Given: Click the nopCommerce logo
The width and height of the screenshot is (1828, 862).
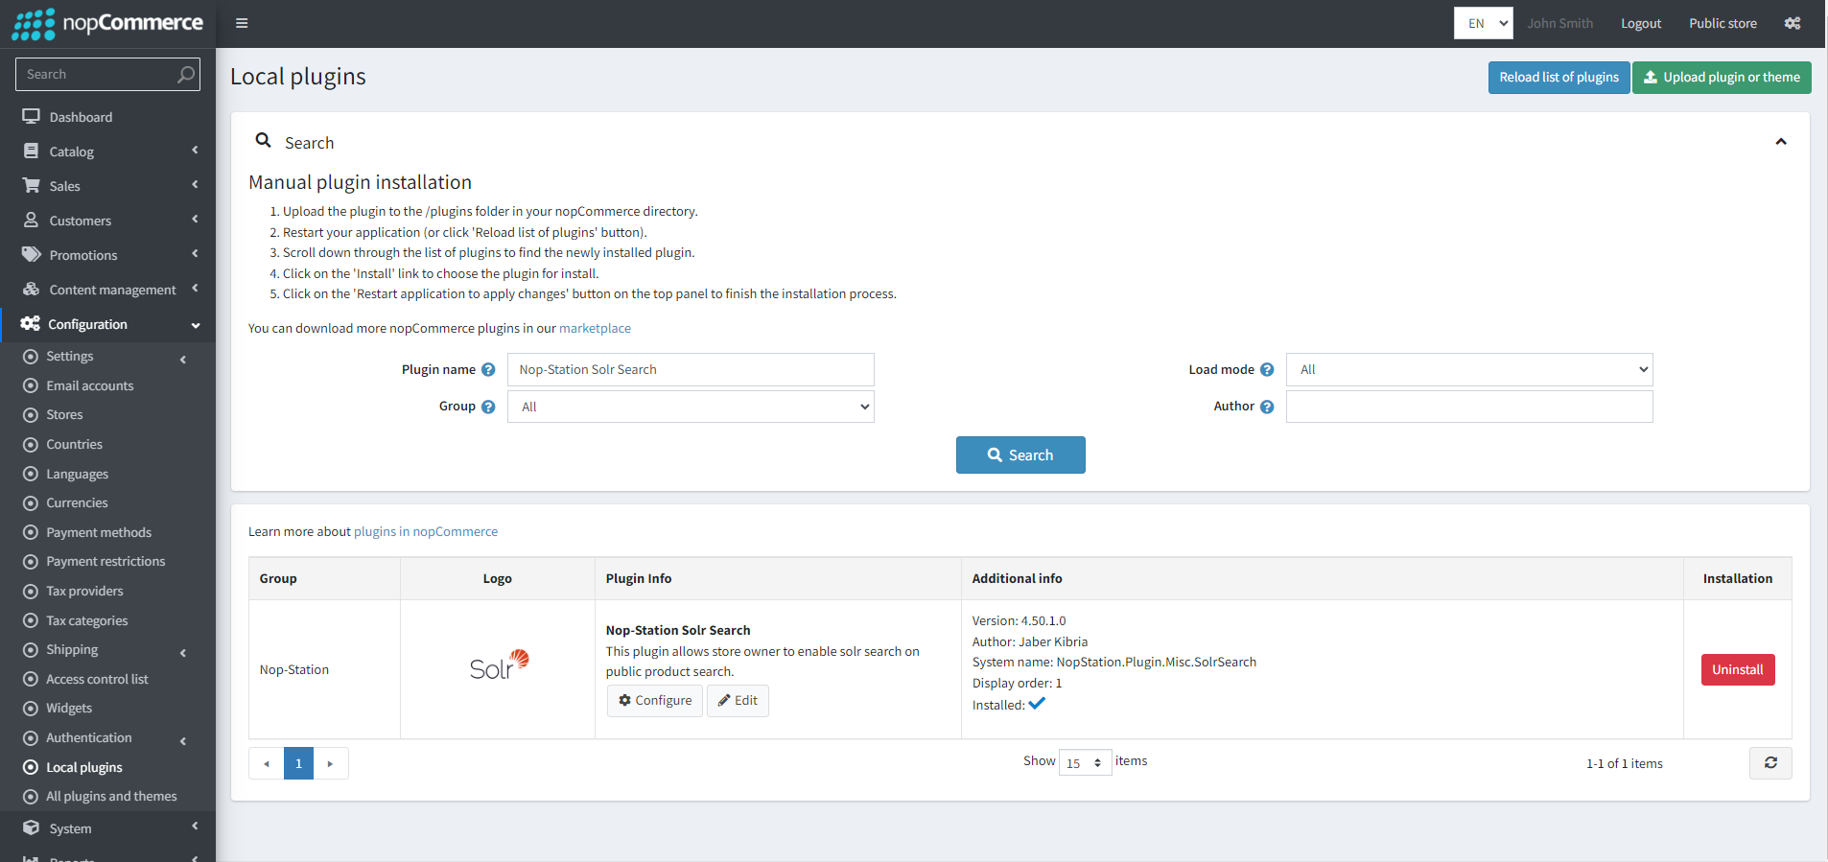Looking at the screenshot, I should click(x=107, y=24).
